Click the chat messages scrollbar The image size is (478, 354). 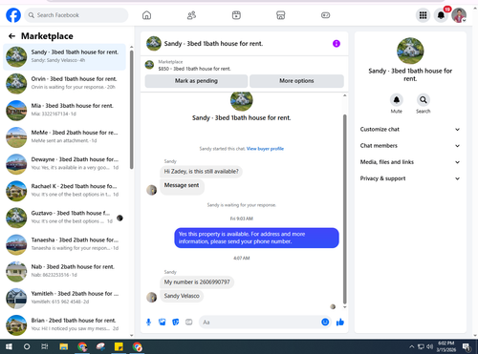(344, 209)
